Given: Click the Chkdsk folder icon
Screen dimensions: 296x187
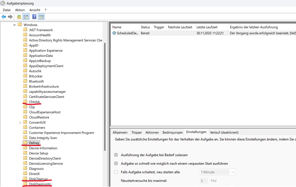Looking at the screenshot, I should 25,101.
